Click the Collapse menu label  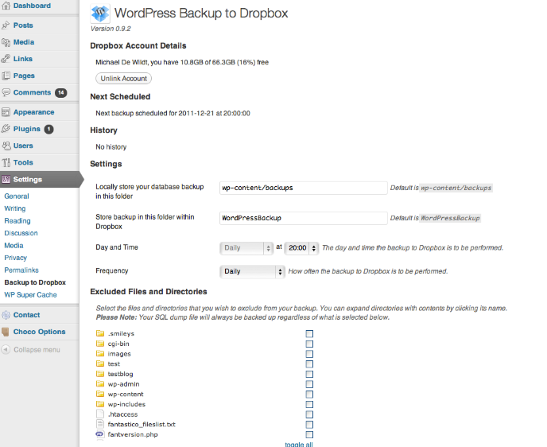coord(37,350)
